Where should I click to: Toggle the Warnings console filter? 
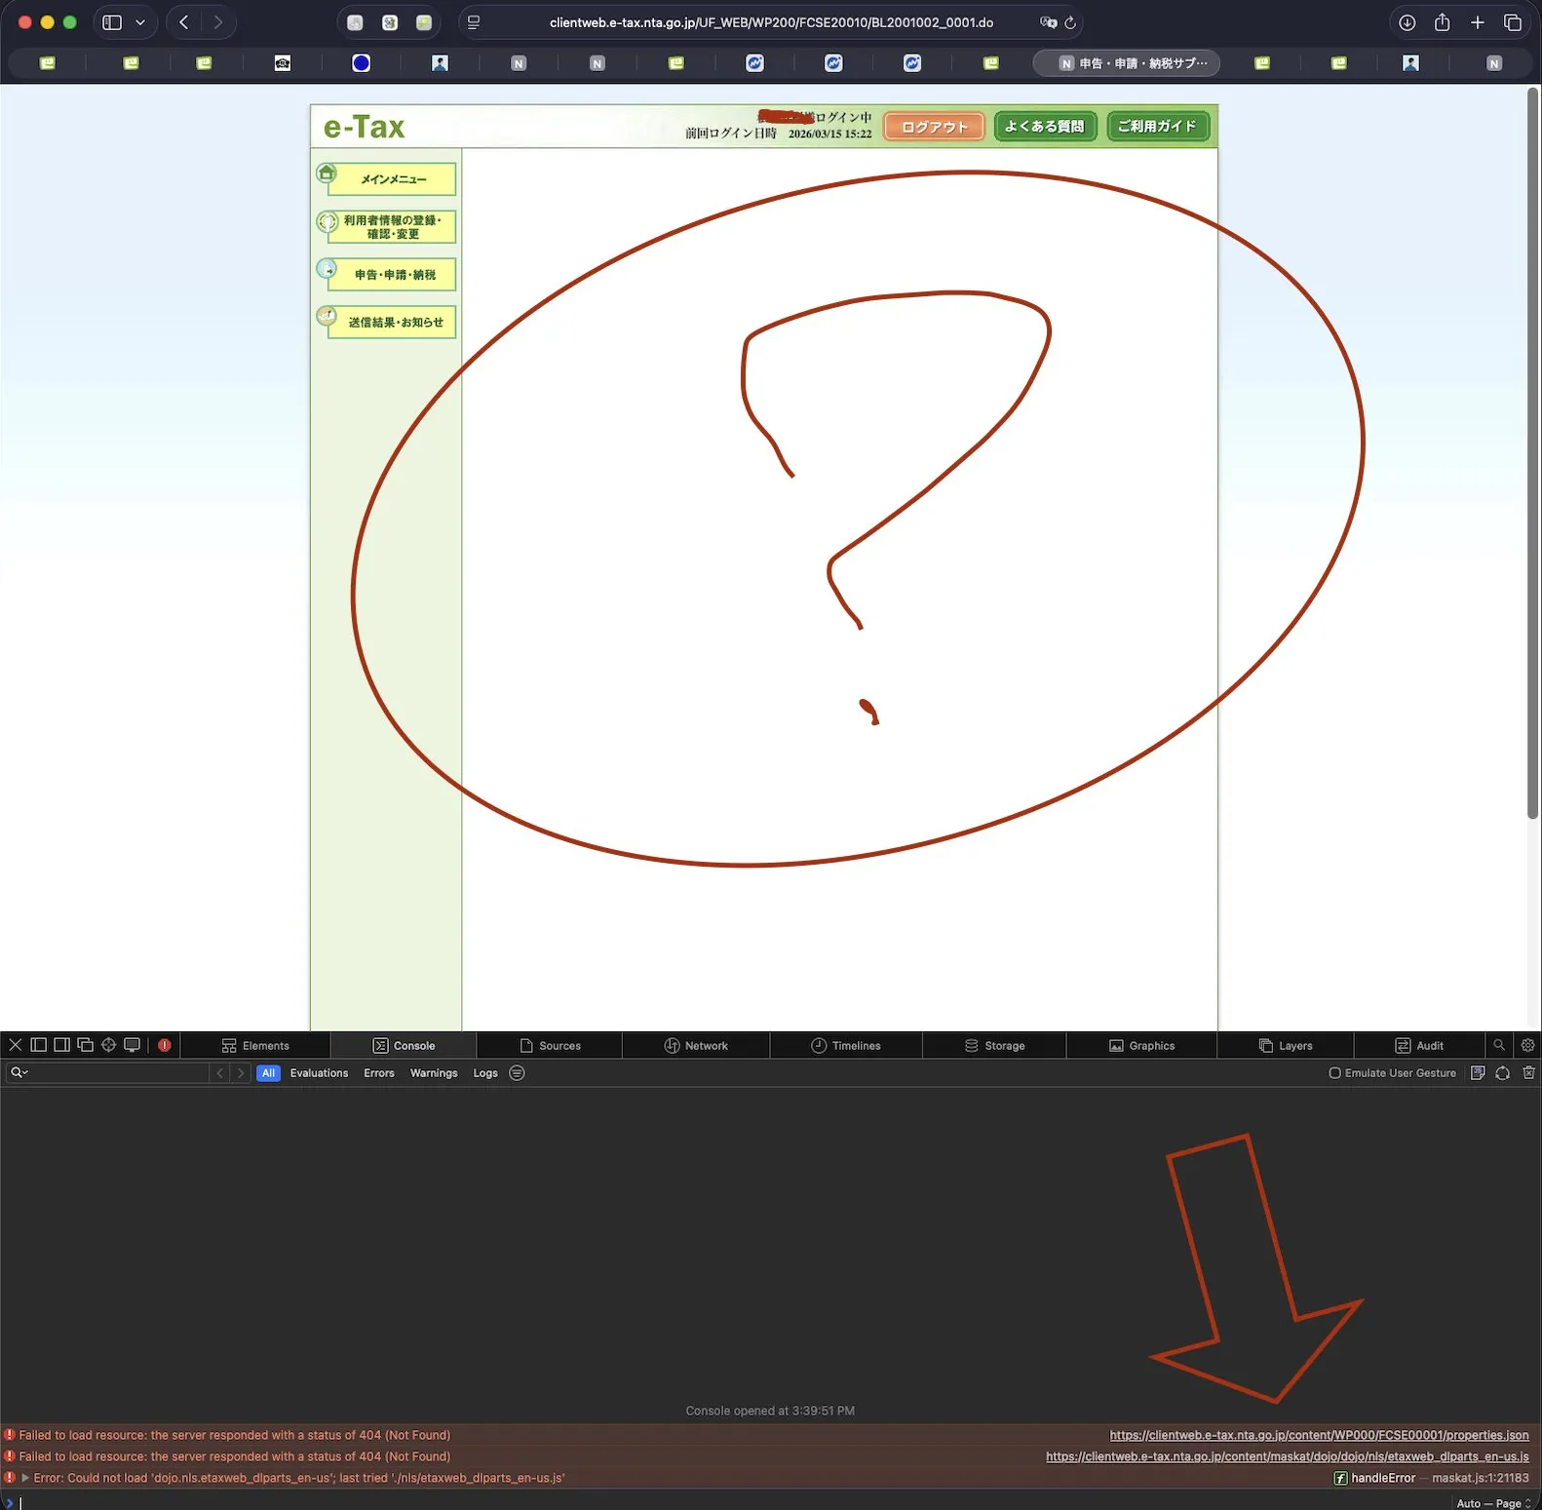tap(433, 1072)
